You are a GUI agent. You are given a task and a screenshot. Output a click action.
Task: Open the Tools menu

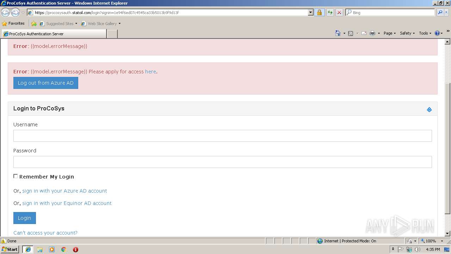(425, 33)
